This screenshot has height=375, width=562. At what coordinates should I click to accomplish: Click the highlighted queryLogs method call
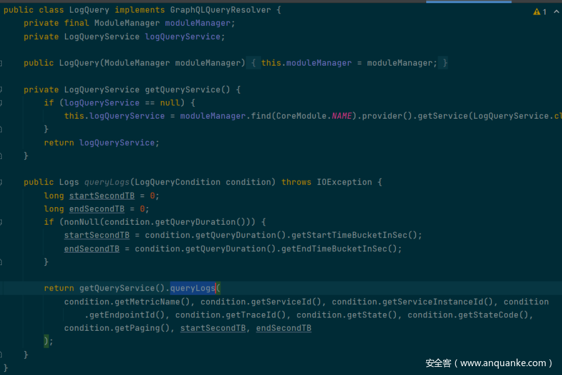193,289
